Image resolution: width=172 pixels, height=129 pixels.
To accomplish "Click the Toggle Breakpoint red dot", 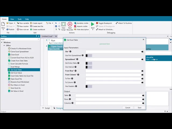I will (97, 23).
